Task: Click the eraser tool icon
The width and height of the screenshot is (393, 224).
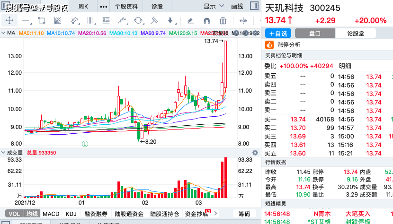Action: pyautogui.click(x=190, y=21)
